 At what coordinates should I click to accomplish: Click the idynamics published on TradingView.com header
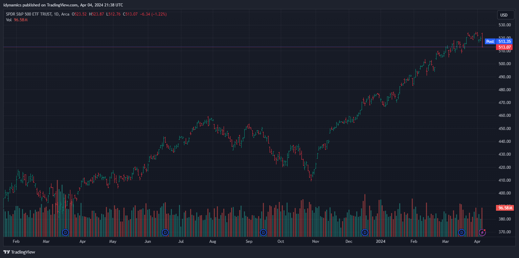coord(63,5)
